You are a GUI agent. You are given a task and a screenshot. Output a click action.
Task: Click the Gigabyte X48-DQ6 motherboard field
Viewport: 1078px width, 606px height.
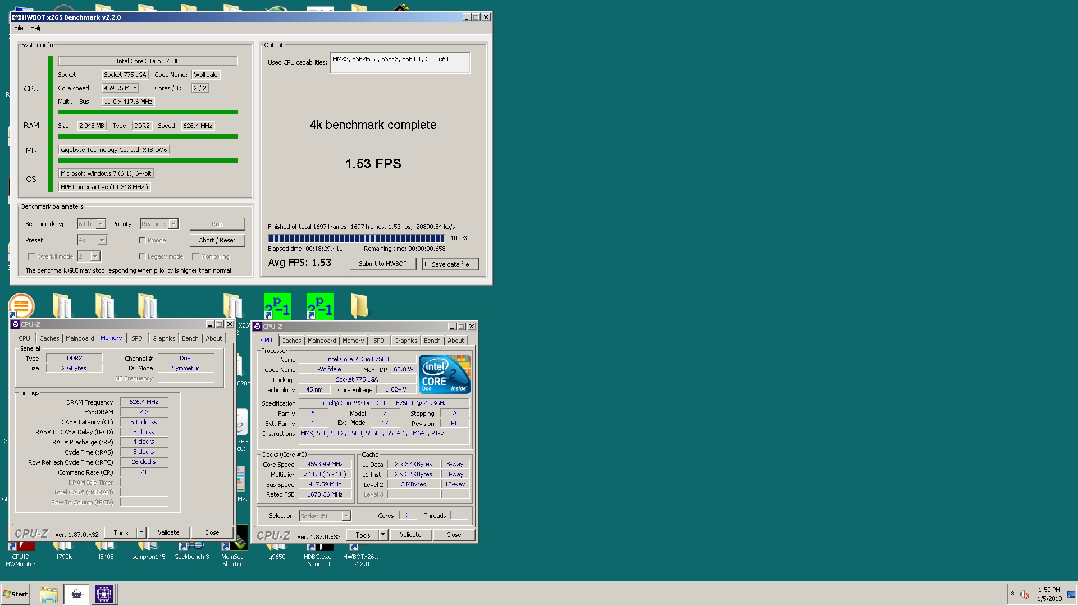(114, 150)
